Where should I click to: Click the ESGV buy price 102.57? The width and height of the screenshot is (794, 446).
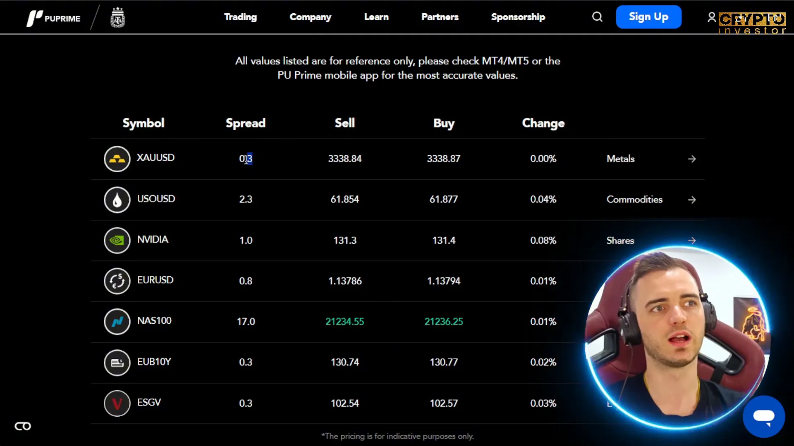[x=444, y=403]
